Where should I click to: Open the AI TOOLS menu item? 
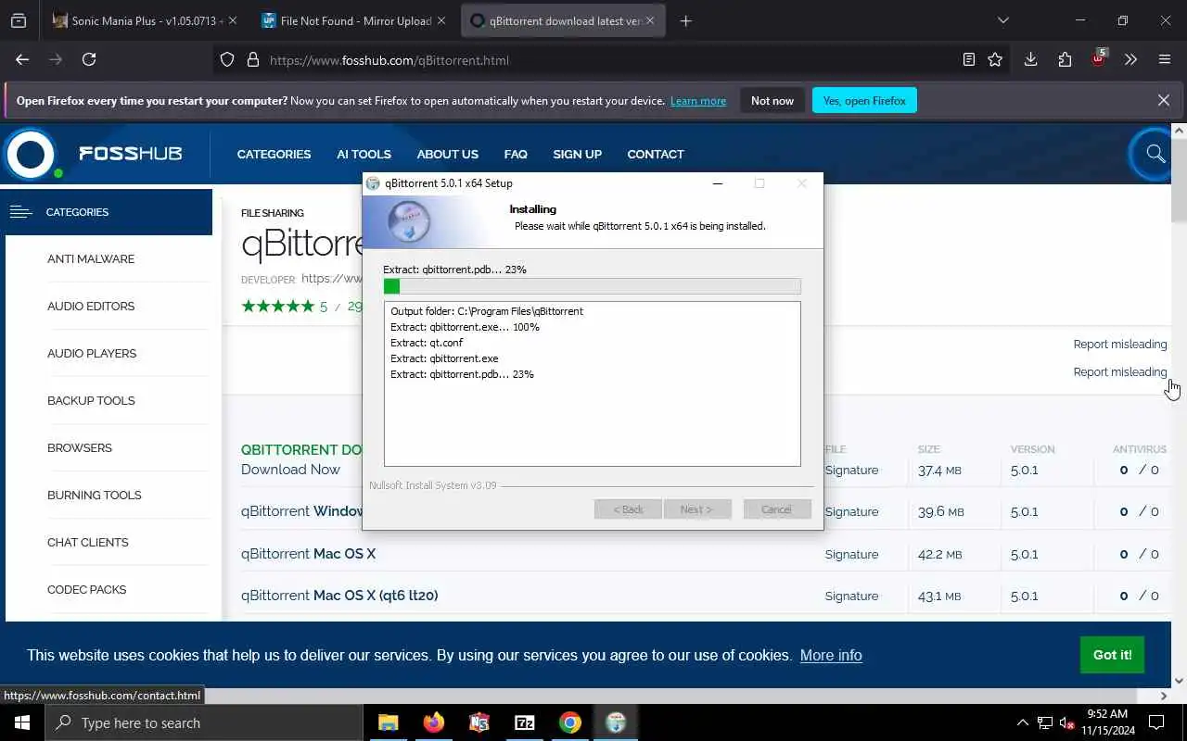[x=364, y=154]
